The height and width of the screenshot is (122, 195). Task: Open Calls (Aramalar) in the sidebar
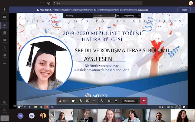(x=5, y=48)
